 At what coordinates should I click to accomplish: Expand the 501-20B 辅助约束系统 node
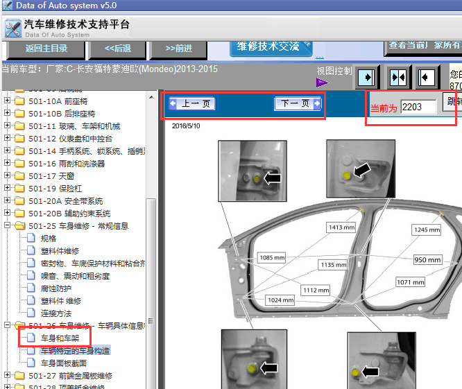(x=8, y=213)
